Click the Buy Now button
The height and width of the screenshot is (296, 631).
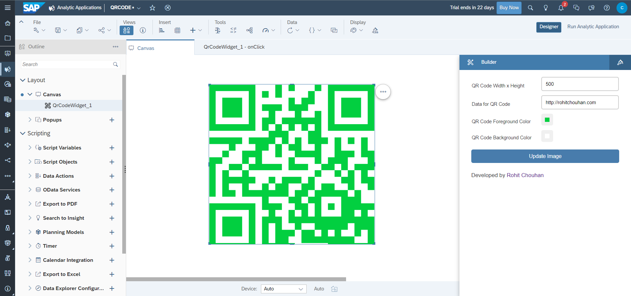pyautogui.click(x=509, y=8)
